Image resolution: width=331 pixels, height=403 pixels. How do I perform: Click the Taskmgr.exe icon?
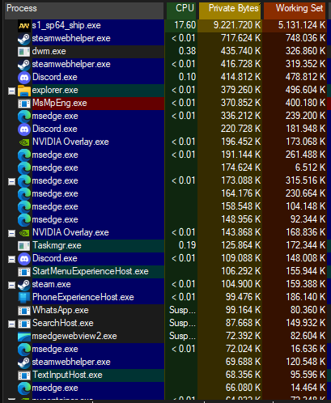24,245
